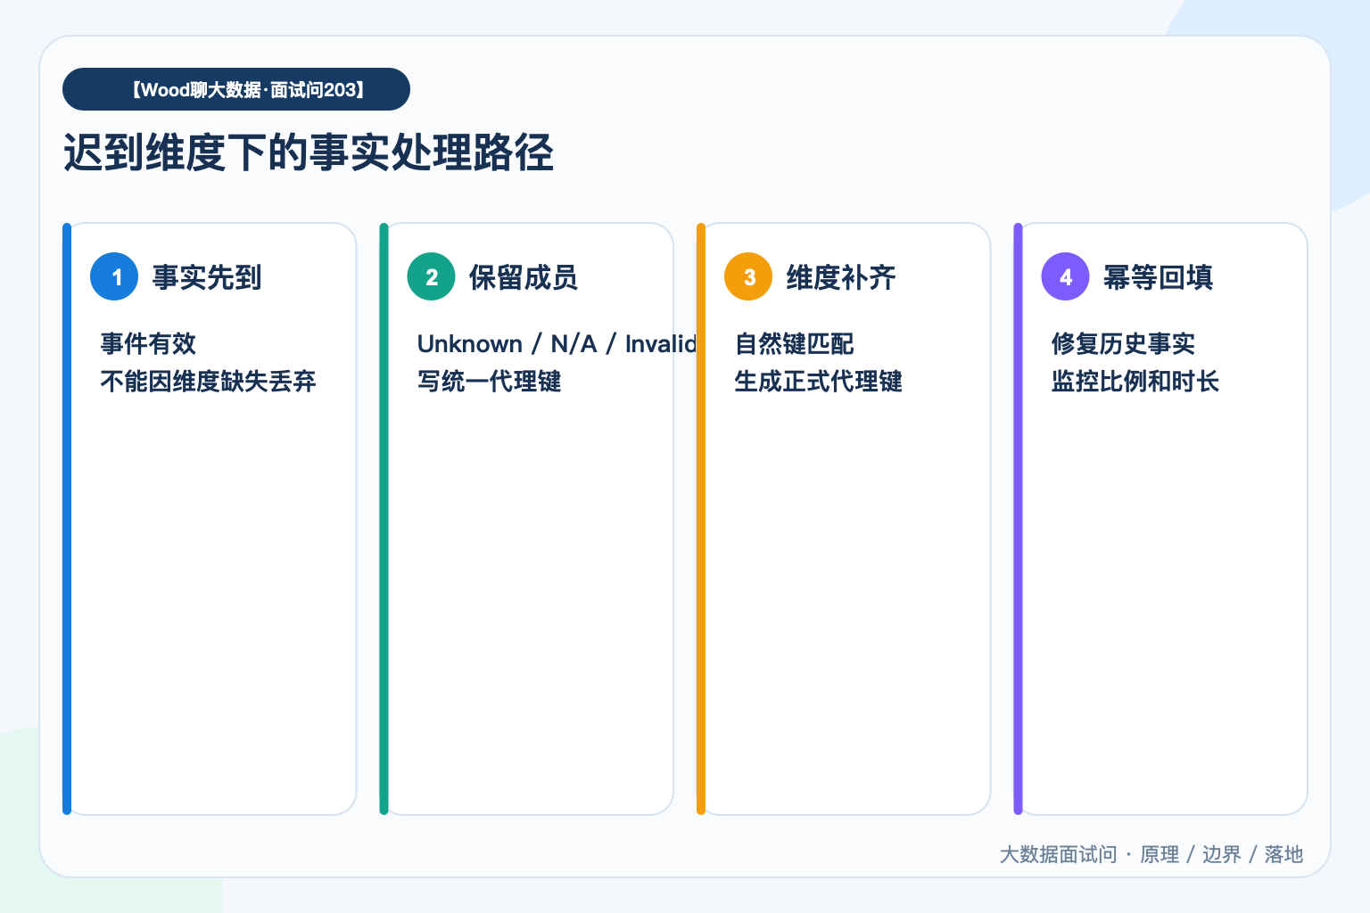
Task: Click the orange step 3 circle
Action: pos(748,276)
